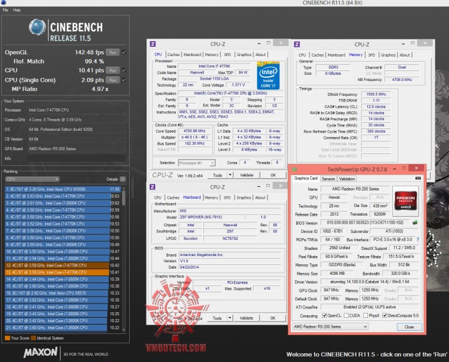This screenshot has height=362, width=449.
Task: Click the Cinebench globe logo icon
Action: (x=37, y=27)
